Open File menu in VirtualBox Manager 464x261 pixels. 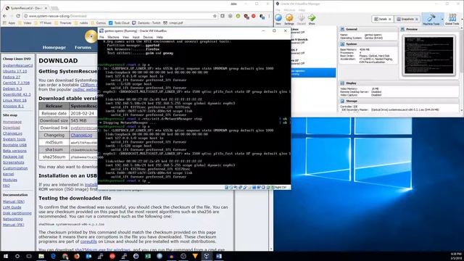(278, 9)
